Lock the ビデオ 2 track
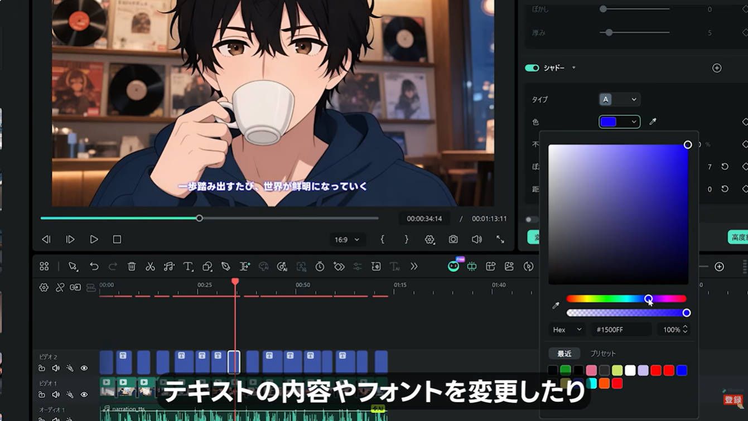Viewport: 748px width, 421px height. (42, 368)
